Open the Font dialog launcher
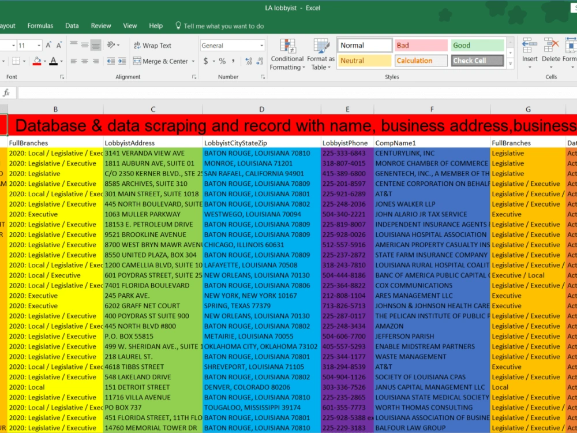The height and width of the screenshot is (433, 577). click(62, 77)
